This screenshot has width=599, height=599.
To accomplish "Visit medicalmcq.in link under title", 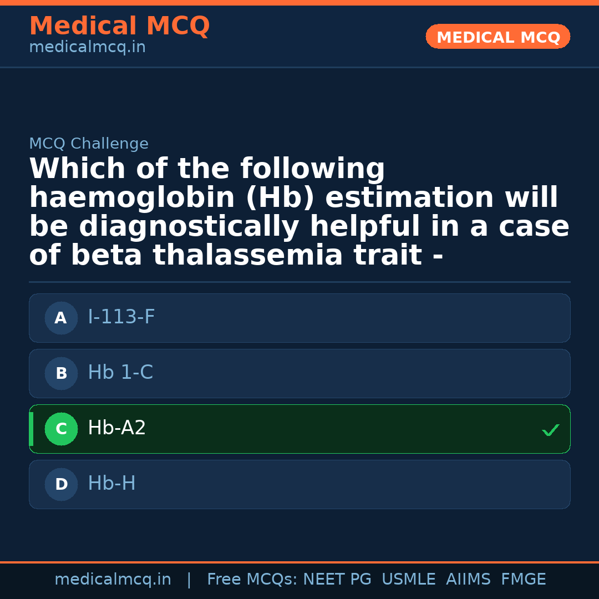I will [87, 48].
